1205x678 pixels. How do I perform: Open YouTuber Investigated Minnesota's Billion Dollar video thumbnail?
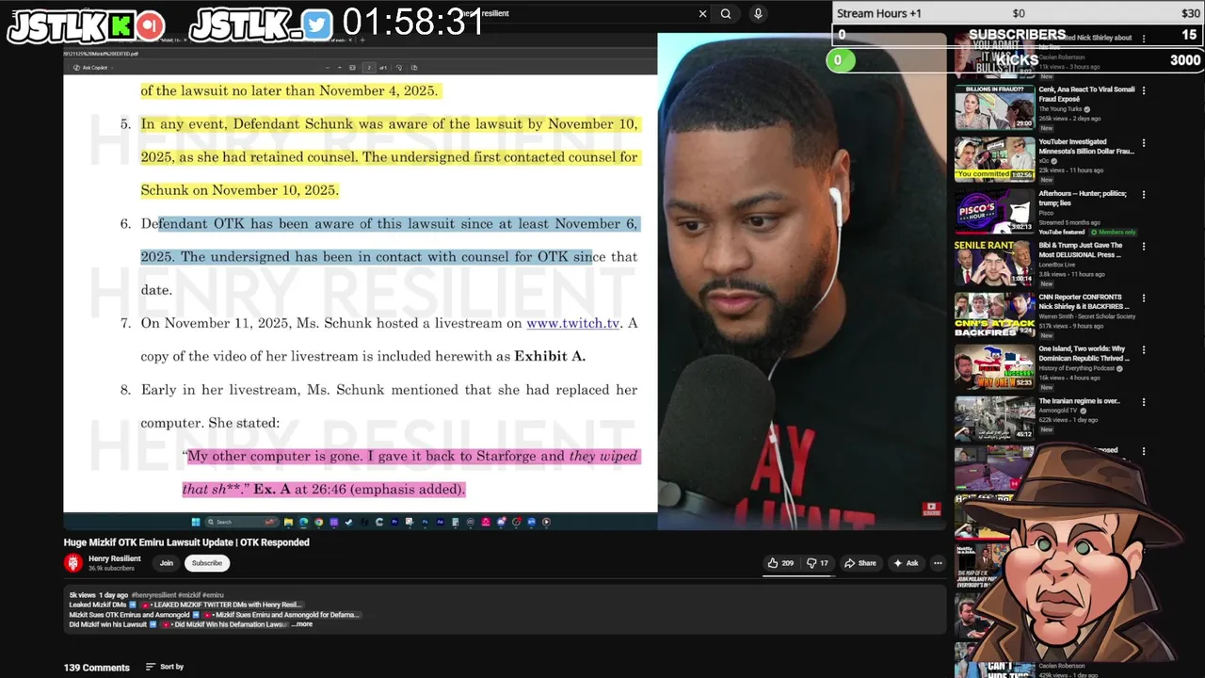pos(995,158)
